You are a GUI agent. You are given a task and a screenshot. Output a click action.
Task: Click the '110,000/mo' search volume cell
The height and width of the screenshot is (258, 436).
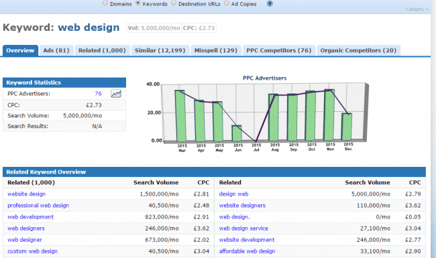374,206
